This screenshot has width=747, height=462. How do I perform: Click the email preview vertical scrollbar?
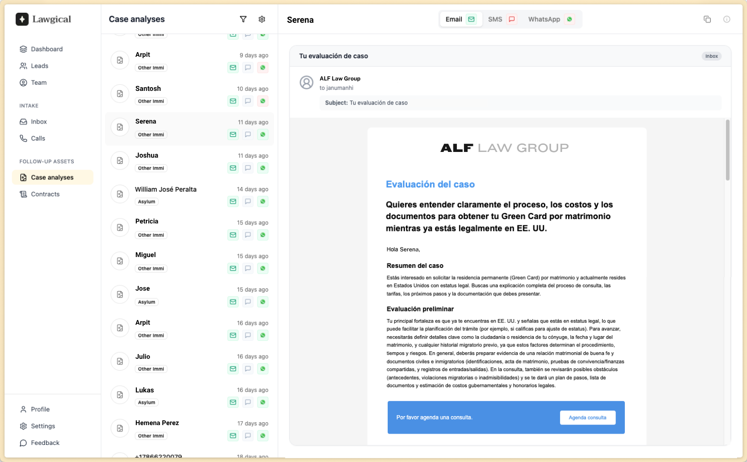point(727,150)
